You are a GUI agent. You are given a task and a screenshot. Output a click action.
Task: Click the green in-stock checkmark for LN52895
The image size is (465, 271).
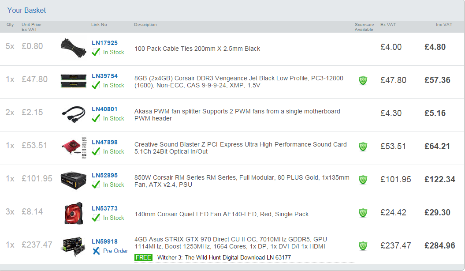(96, 184)
